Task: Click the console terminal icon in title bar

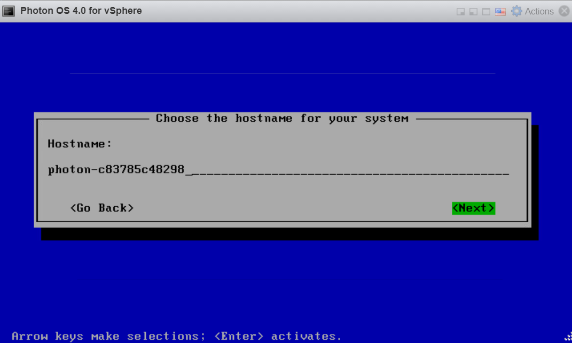Action: click(x=9, y=11)
